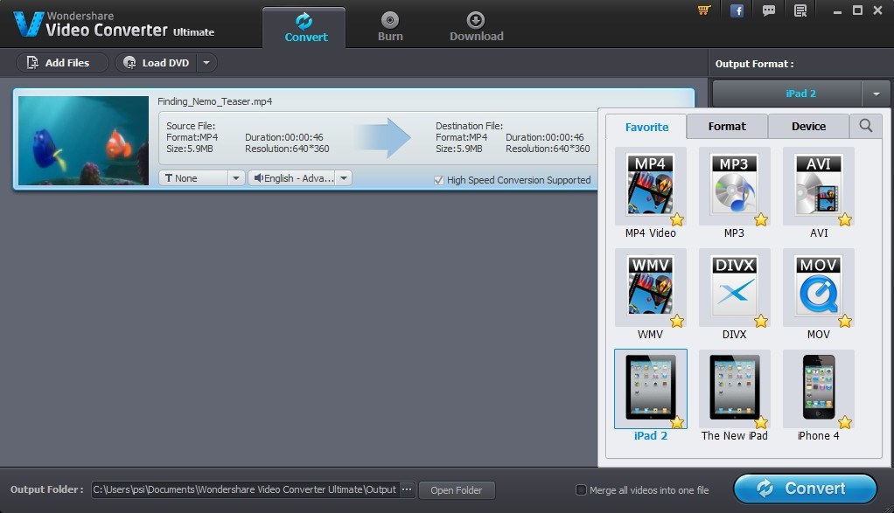The width and height of the screenshot is (894, 513).
Task: Open the iPad 2 output format dropdown
Action: click(x=877, y=94)
